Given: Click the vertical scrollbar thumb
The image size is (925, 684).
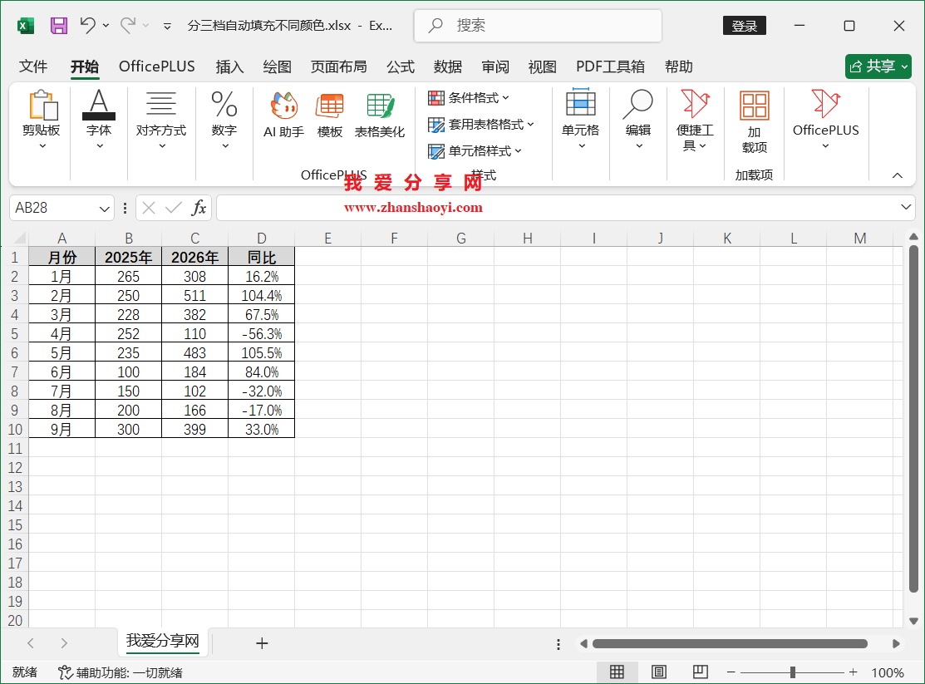Looking at the screenshot, I should [914, 418].
